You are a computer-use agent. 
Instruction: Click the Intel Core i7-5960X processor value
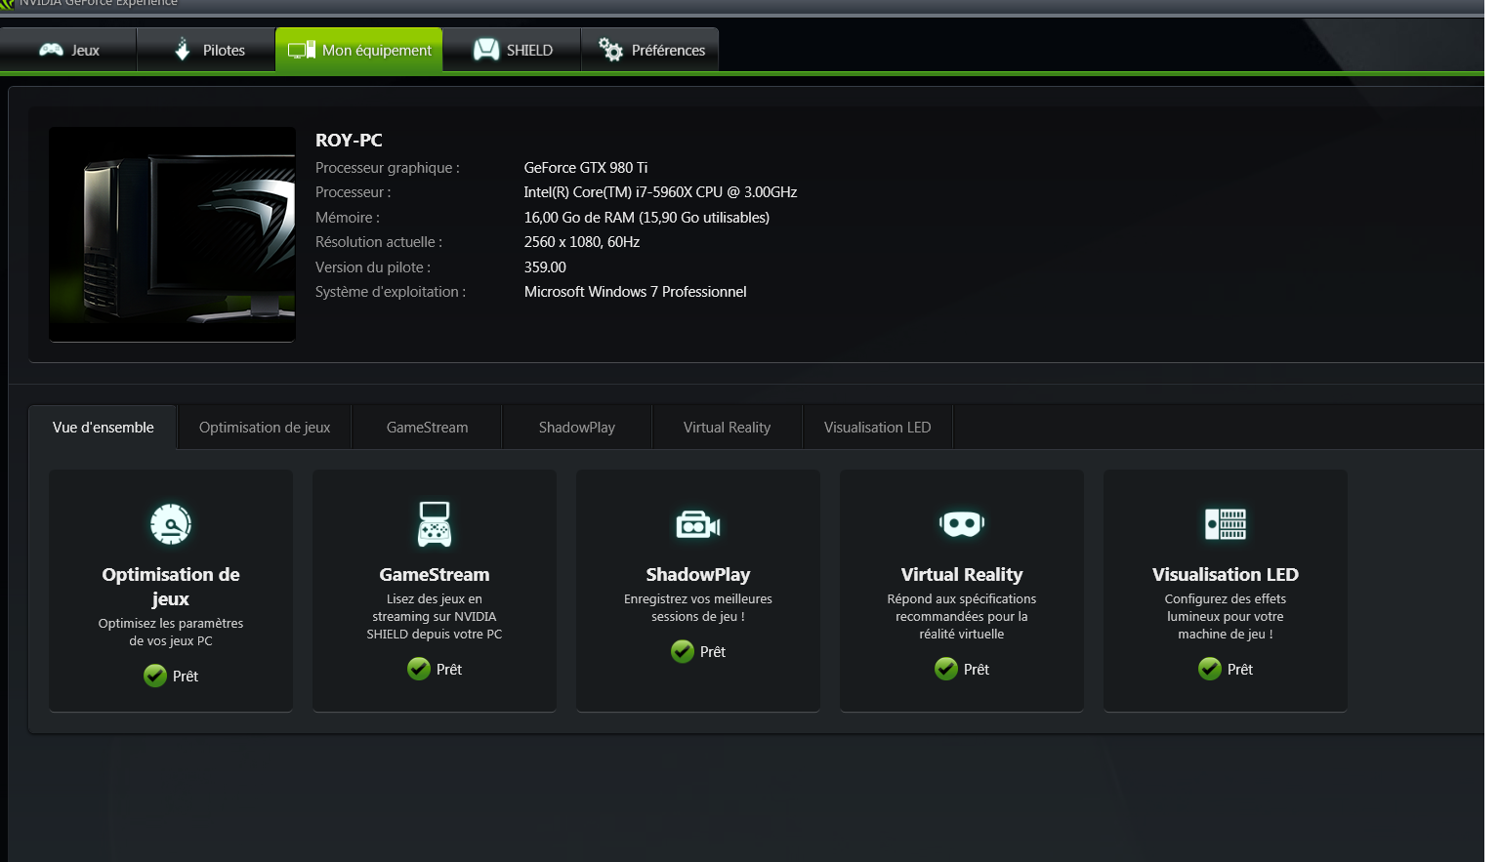[x=660, y=192]
